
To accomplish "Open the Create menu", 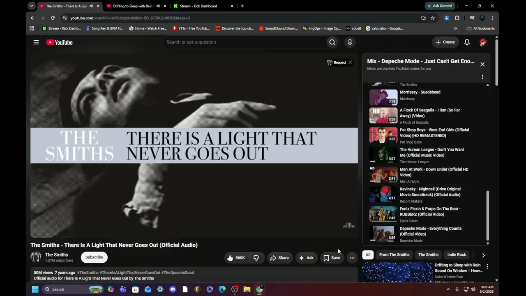I will click(x=445, y=42).
